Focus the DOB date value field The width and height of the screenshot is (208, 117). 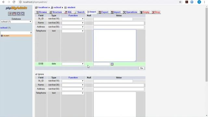pos(102,64)
